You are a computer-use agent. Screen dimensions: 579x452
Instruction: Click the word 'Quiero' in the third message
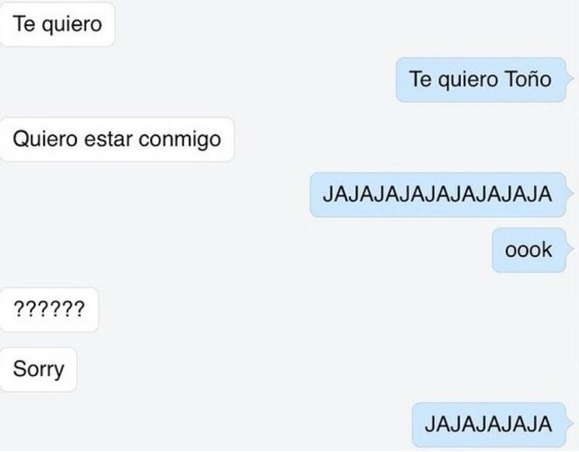click(45, 139)
